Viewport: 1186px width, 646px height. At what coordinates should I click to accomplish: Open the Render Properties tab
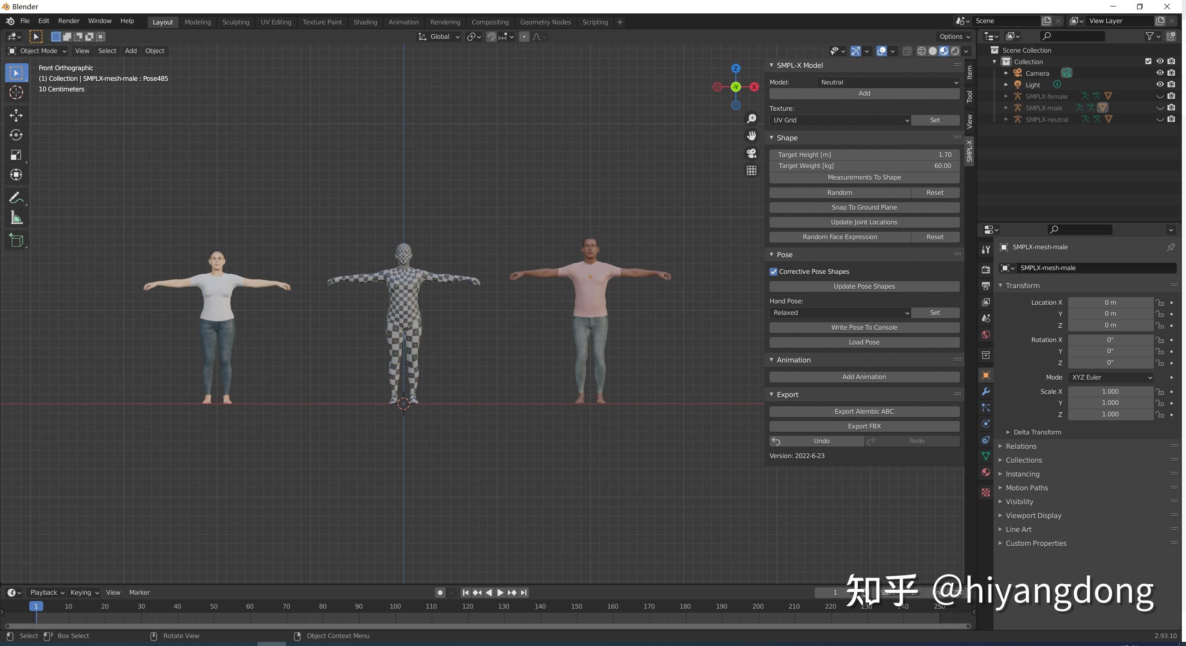click(x=986, y=269)
